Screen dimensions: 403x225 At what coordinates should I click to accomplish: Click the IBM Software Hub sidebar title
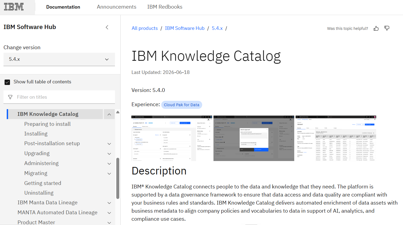coord(30,27)
